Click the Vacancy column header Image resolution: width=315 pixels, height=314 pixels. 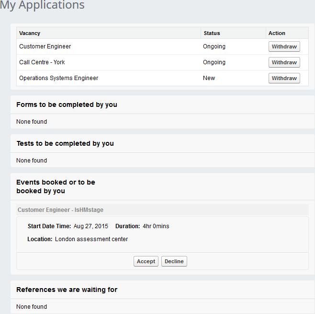point(30,33)
